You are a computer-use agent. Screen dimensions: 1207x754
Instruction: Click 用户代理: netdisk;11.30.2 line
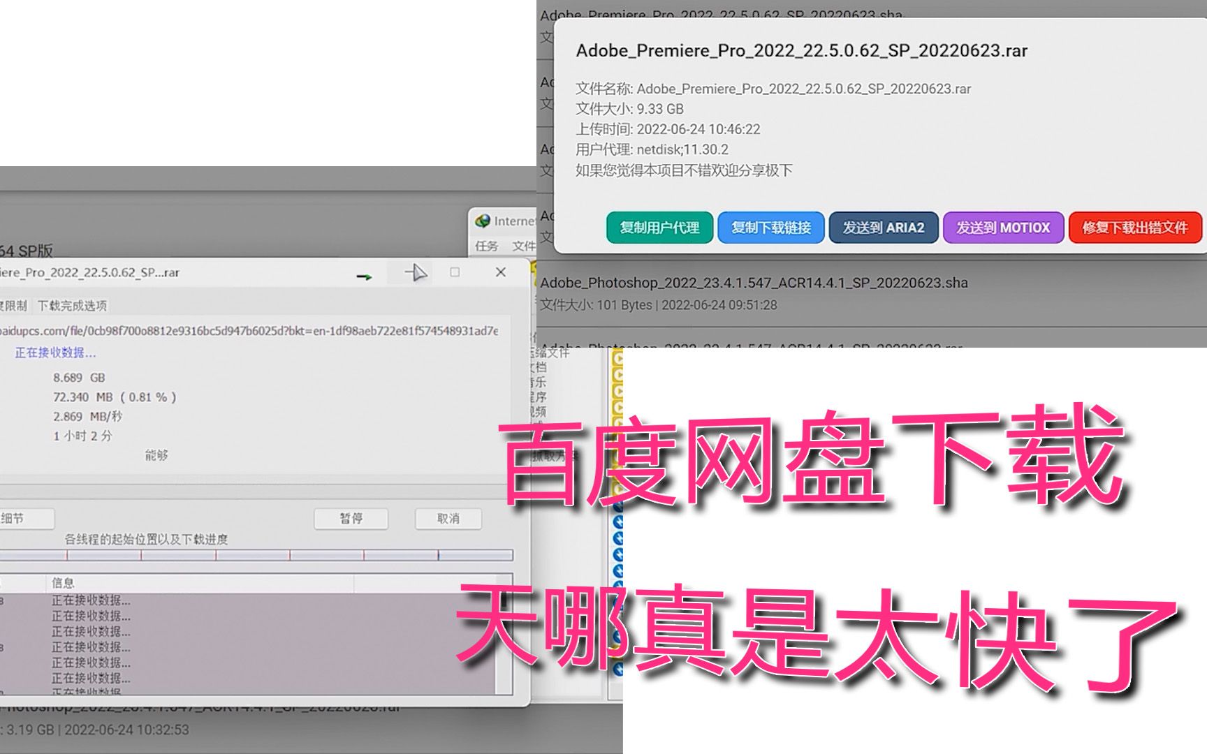[x=652, y=149]
